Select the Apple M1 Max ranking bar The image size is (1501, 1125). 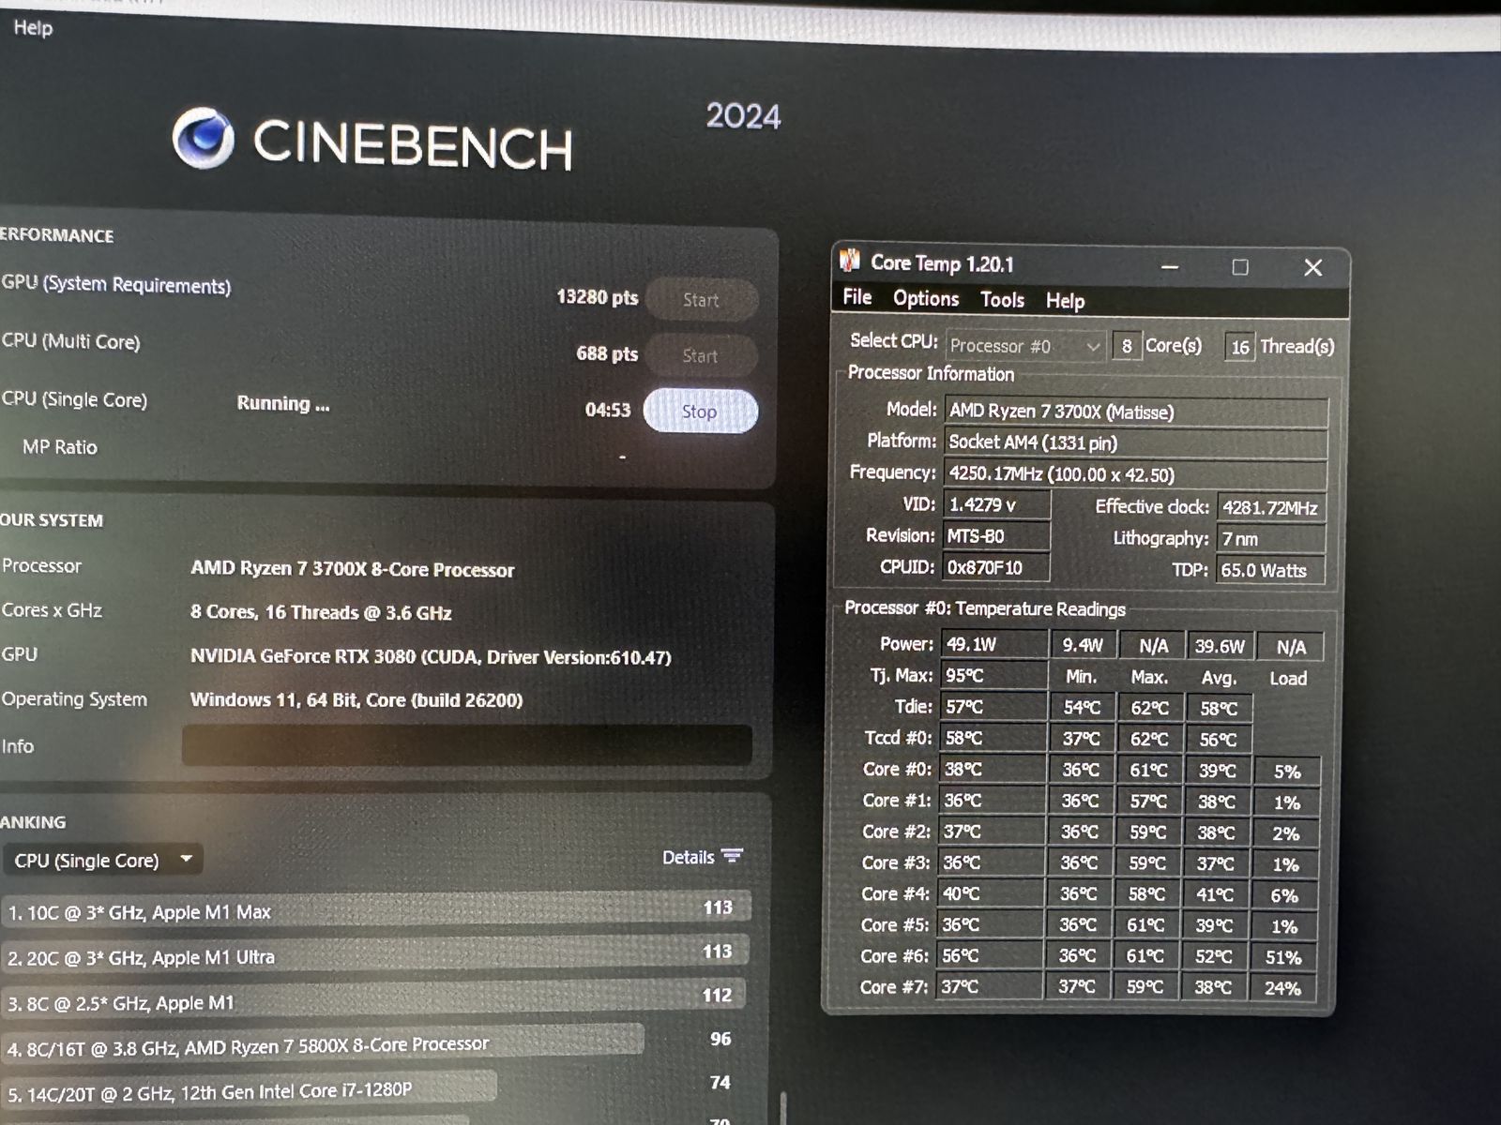pyautogui.click(x=375, y=909)
